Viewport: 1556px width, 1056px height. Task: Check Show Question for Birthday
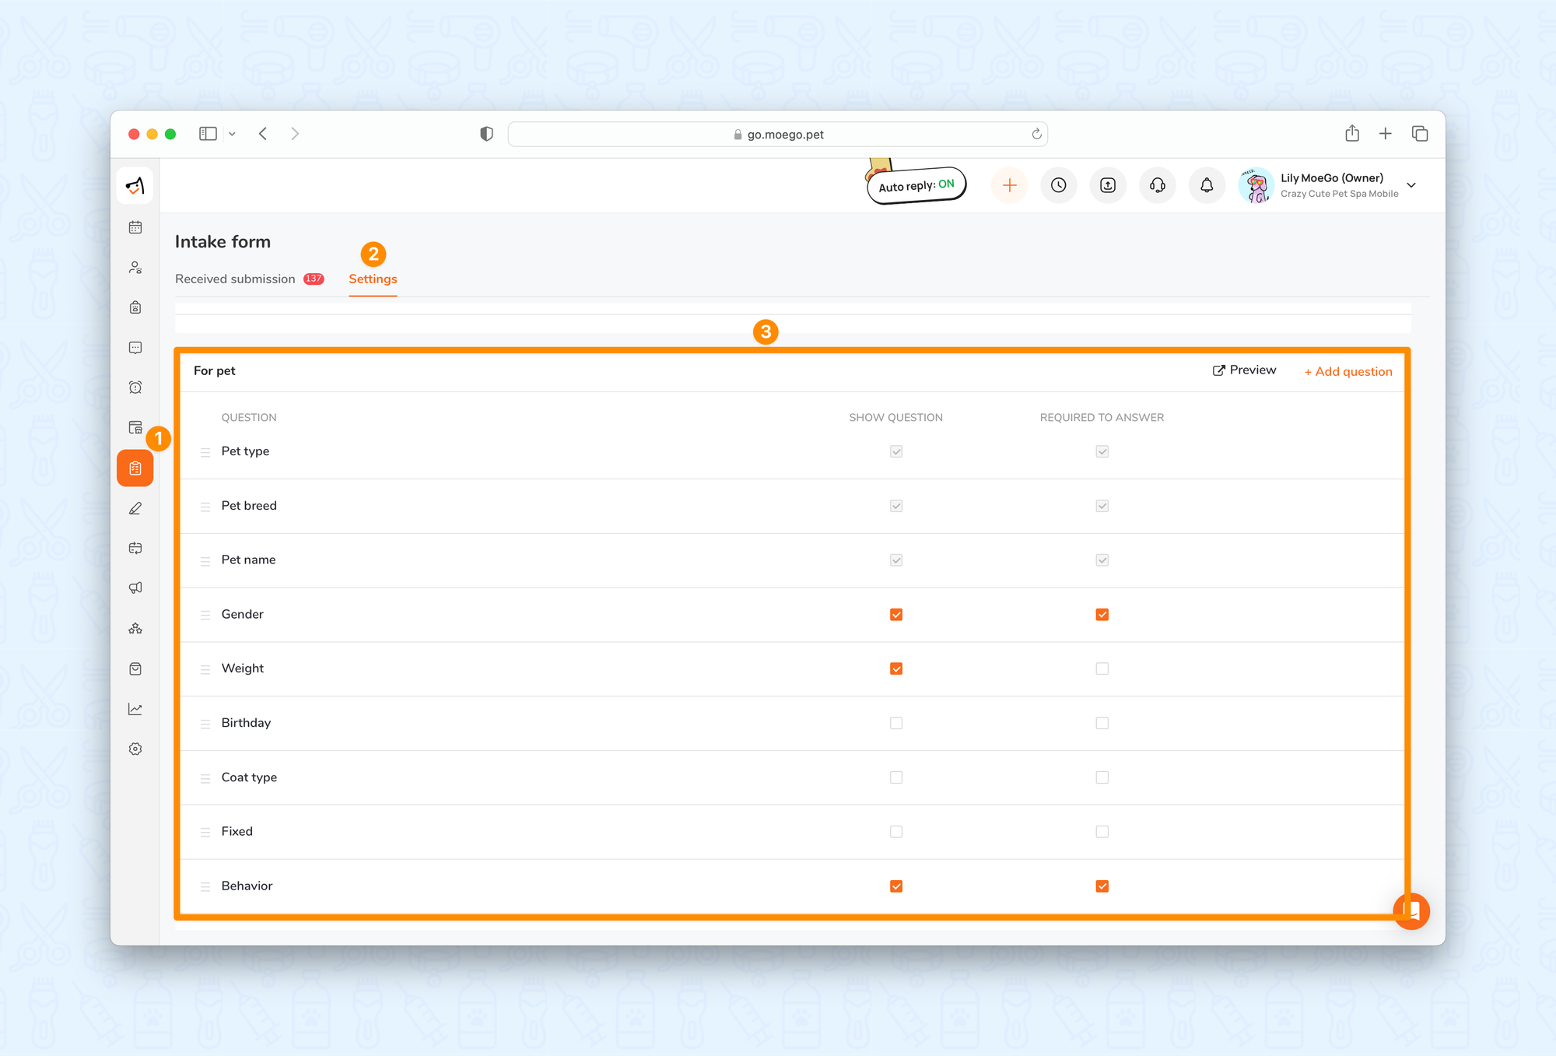[x=896, y=723]
